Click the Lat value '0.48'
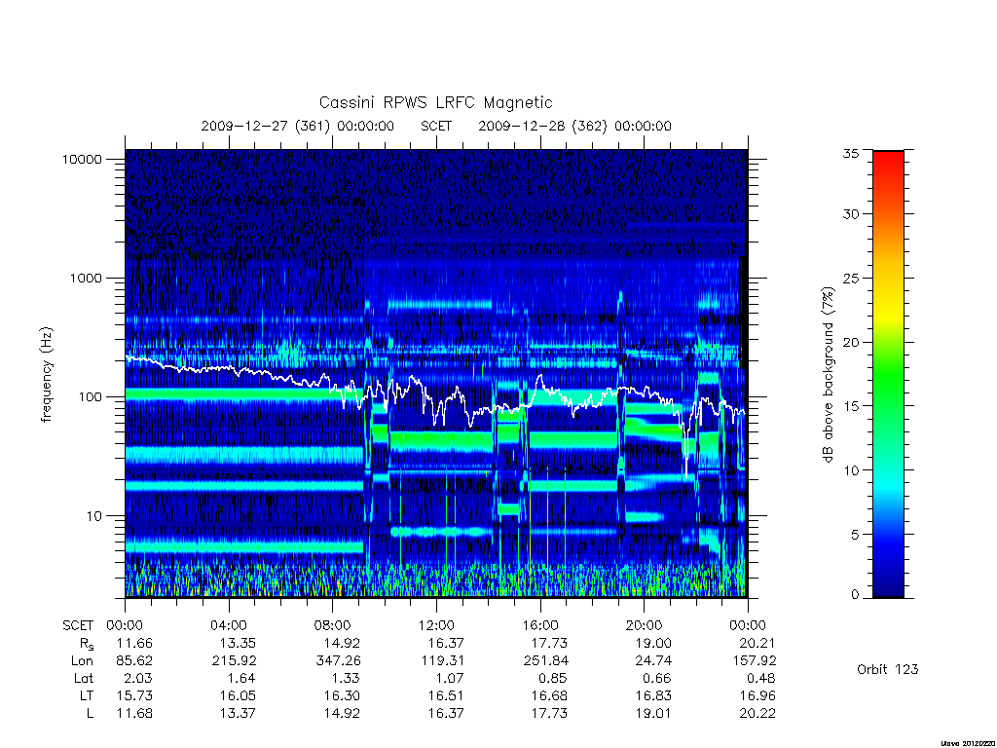Viewport: 997px width, 748px height. [x=761, y=678]
